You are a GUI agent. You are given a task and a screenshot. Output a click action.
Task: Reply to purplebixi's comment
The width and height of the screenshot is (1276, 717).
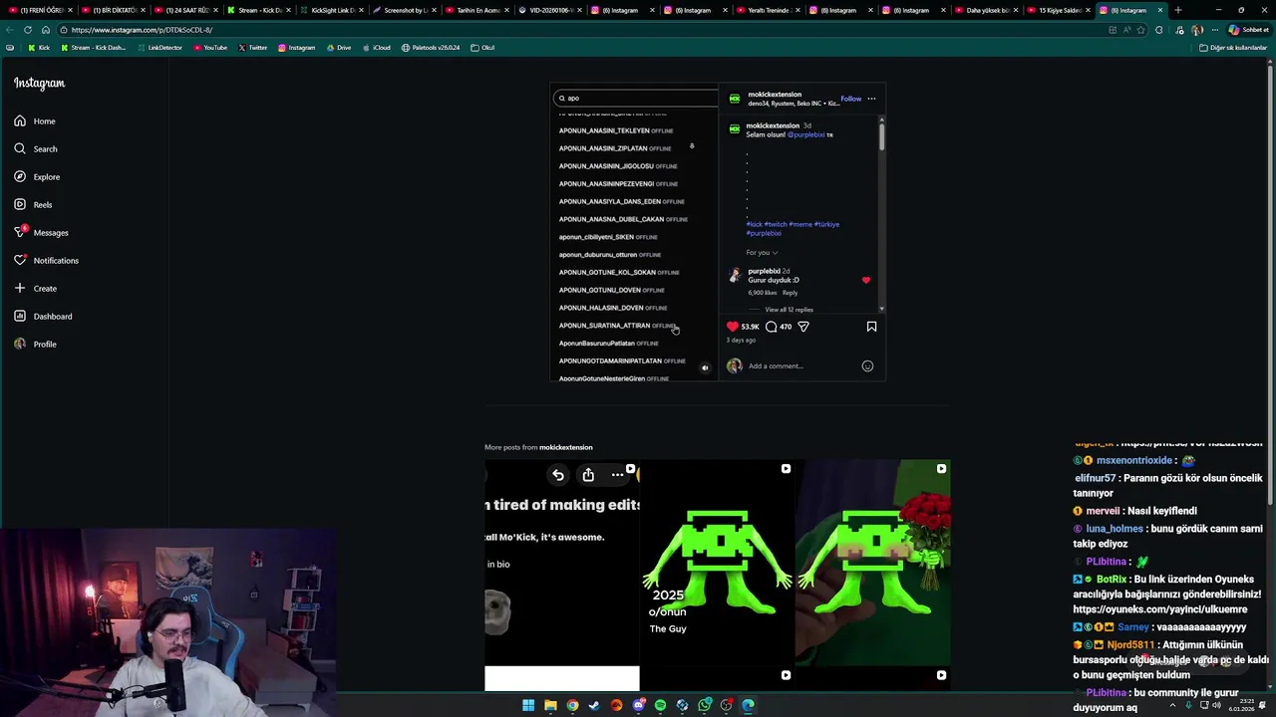(x=790, y=293)
